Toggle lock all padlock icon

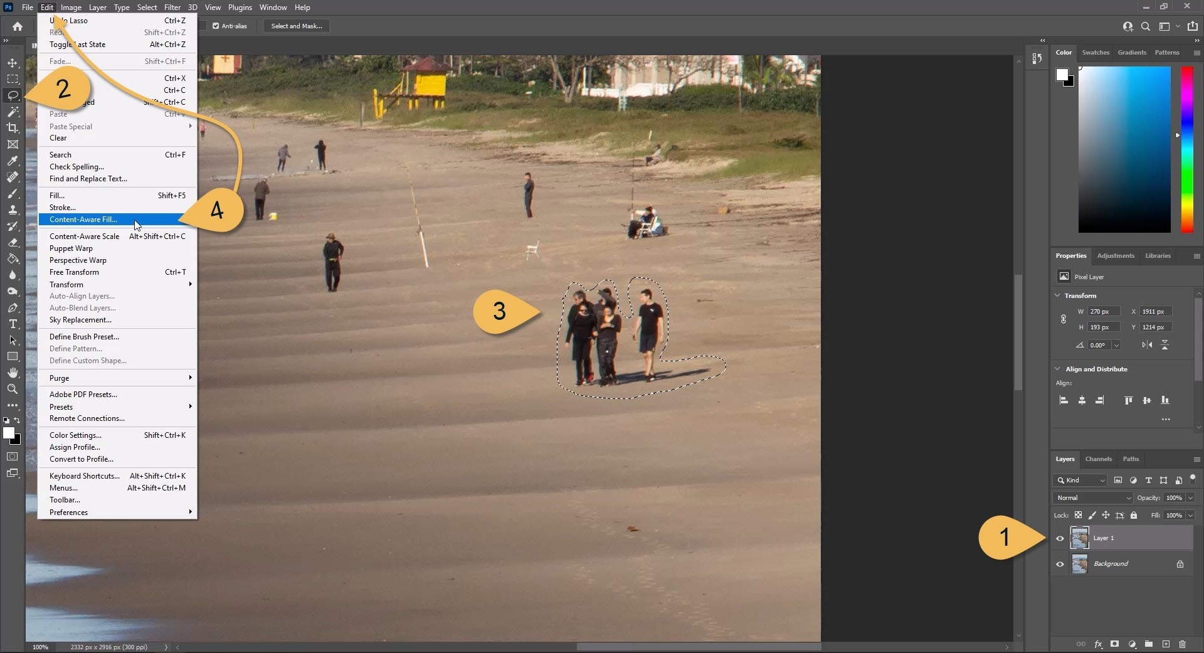pos(1134,515)
